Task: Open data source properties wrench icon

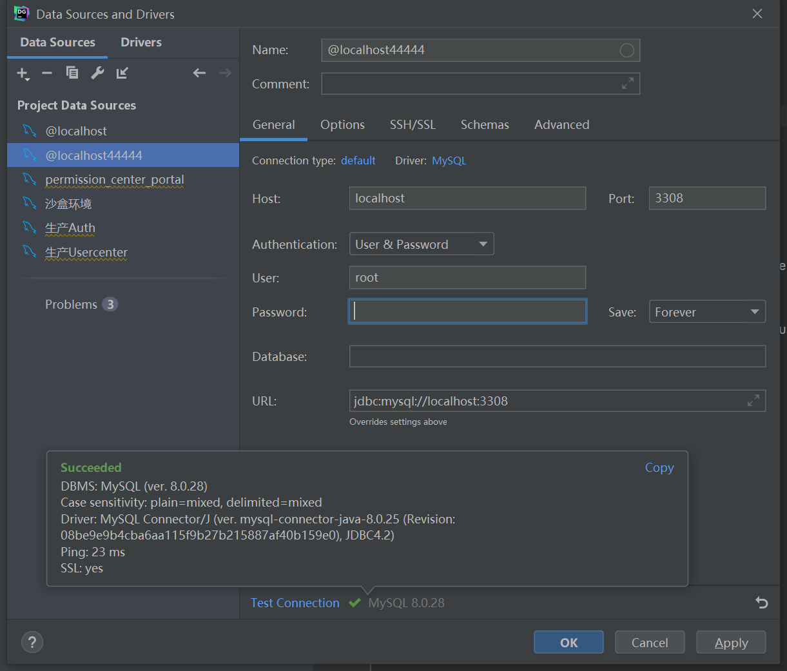Action: [97, 73]
